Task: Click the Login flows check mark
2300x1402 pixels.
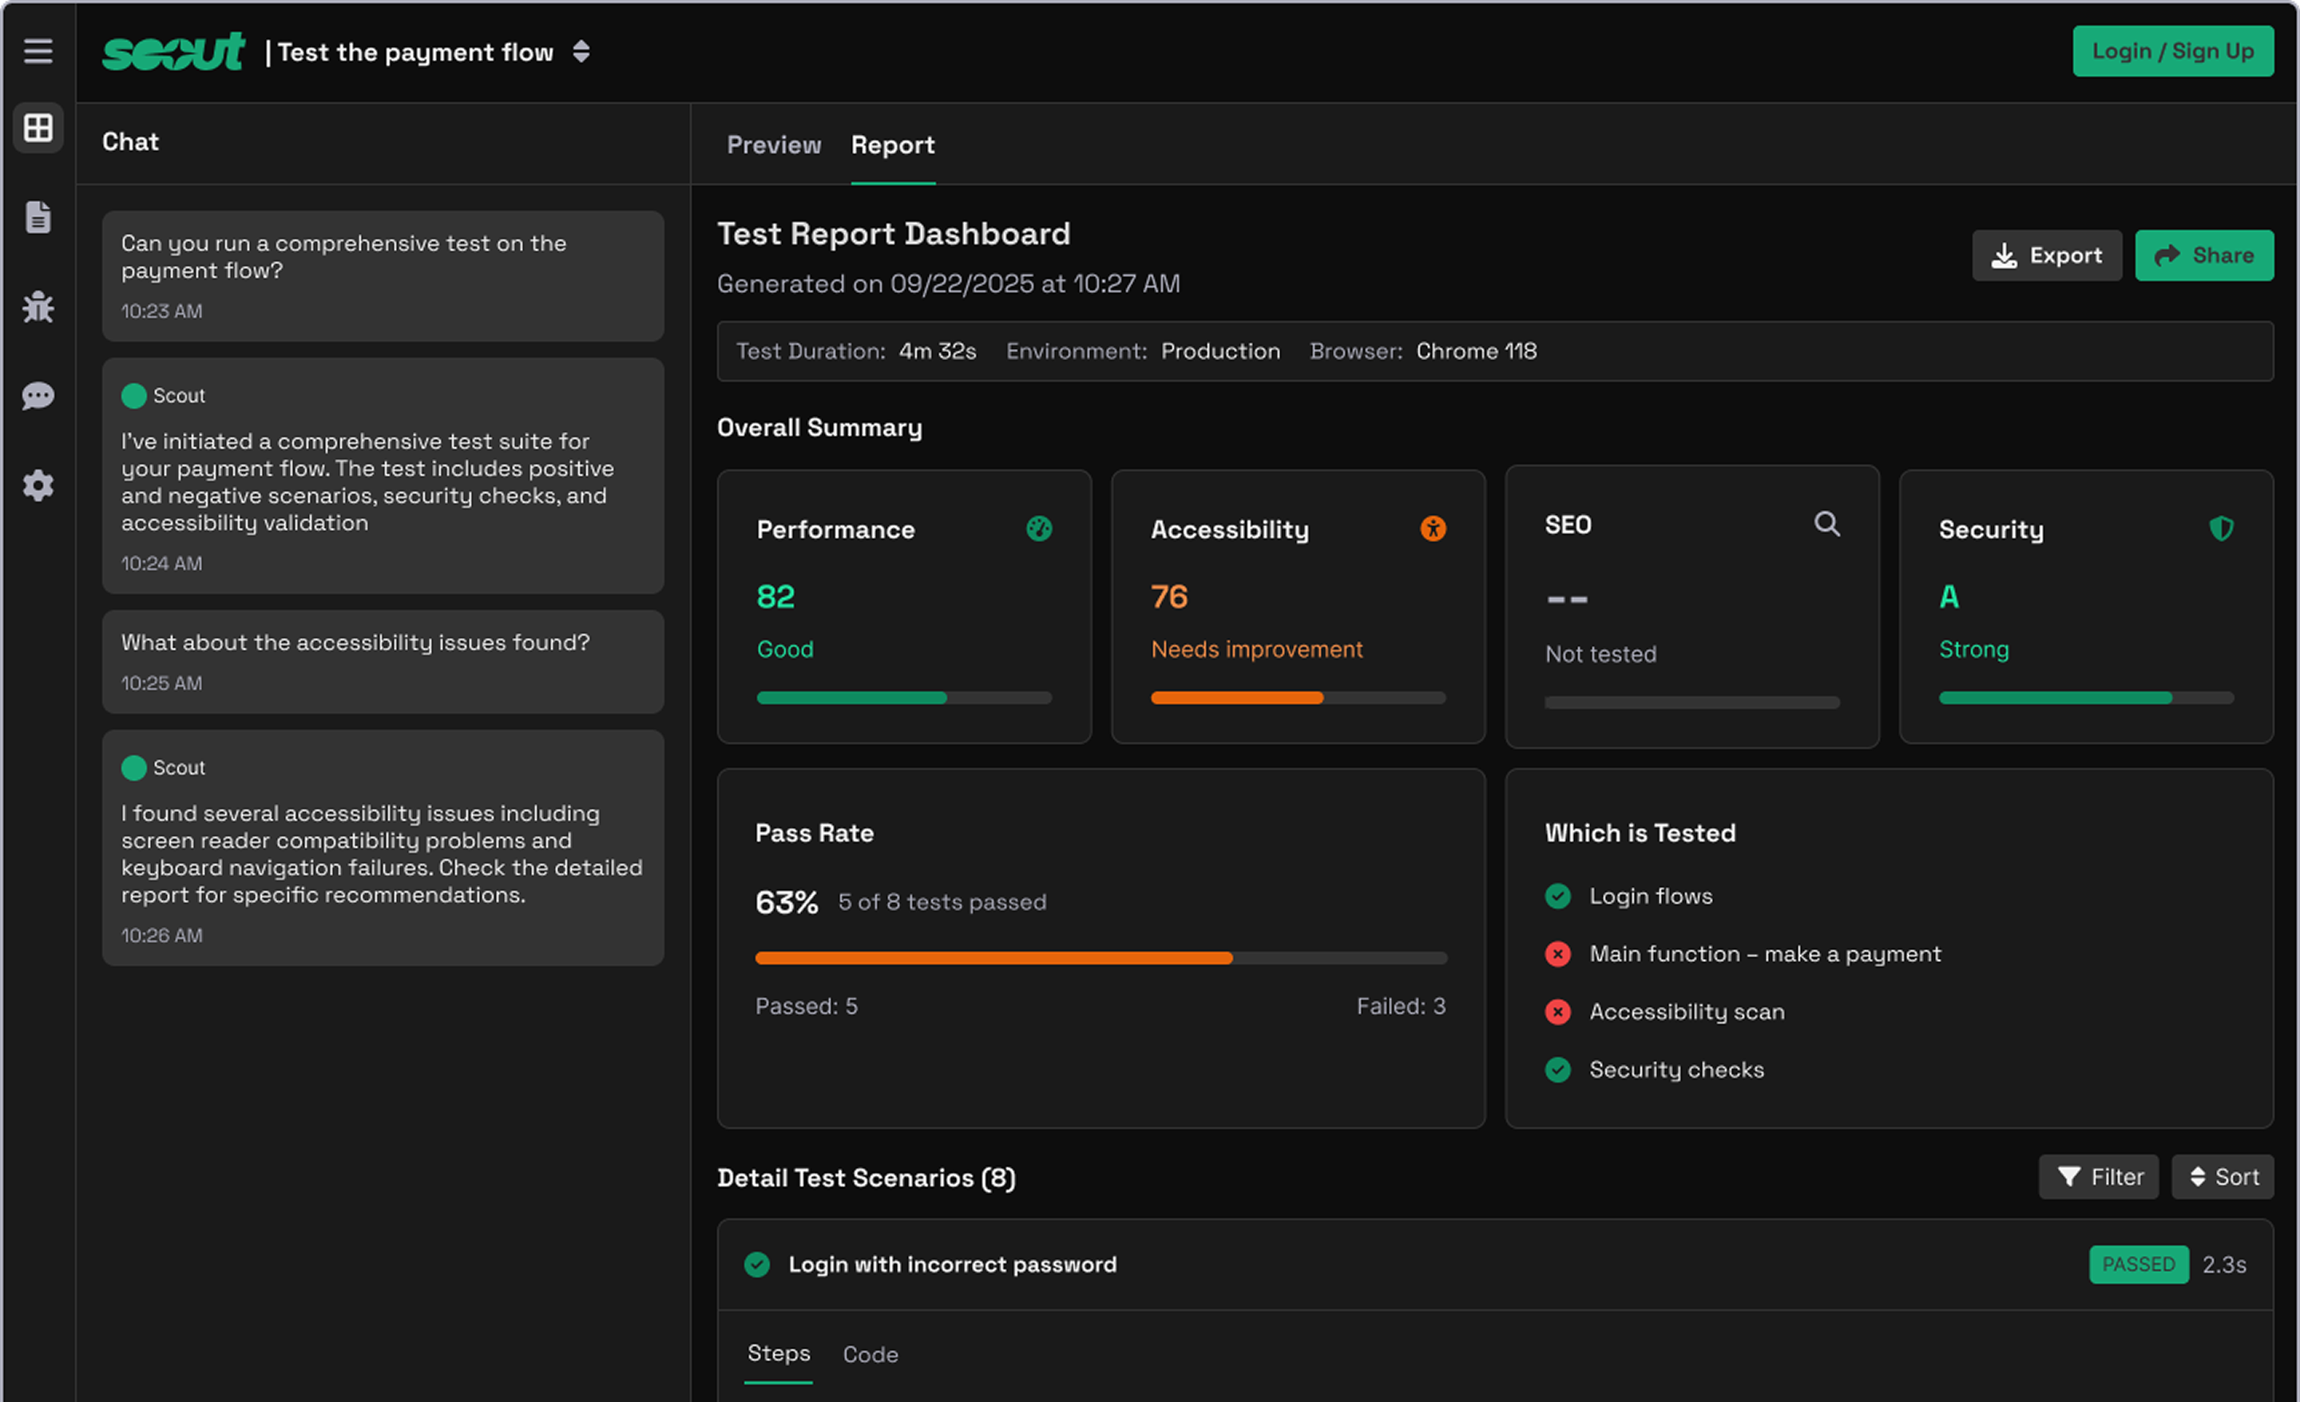Action: pyautogui.click(x=1558, y=896)
